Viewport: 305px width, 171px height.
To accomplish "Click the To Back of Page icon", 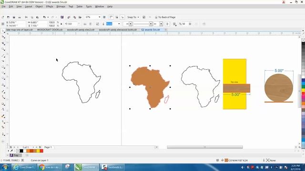I will click(156, 17).
